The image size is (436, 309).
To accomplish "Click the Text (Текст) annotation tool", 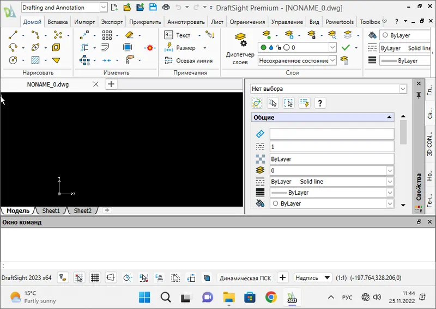I will click(x=178, y=35).
